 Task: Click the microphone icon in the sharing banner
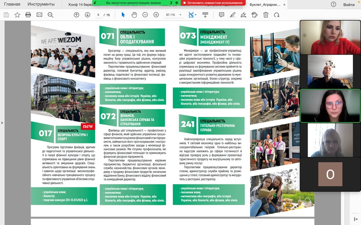click(x=171, y=3)
